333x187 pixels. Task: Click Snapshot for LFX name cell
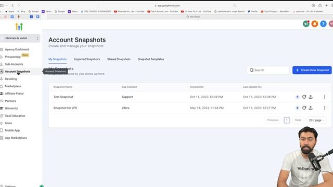pos(65,108)
